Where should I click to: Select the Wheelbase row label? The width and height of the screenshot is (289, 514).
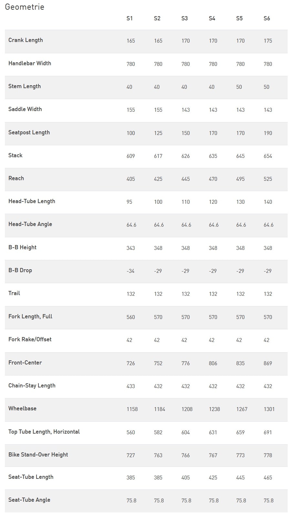point(22,408)
